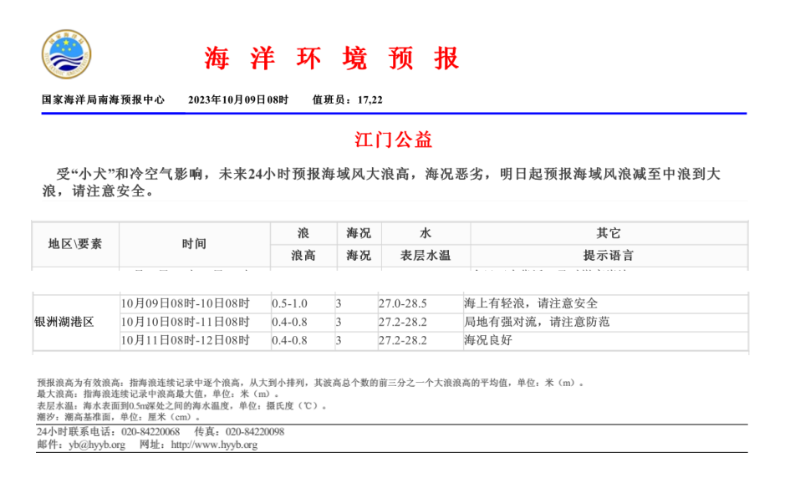Open the http://www.hyyb.org website link

(x=214, y=445)
